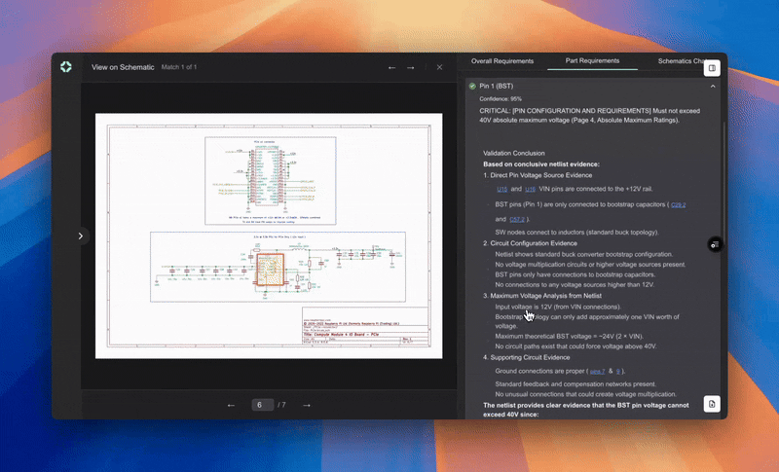
Task: Go to next match arrow
Action: coord(411,67)
